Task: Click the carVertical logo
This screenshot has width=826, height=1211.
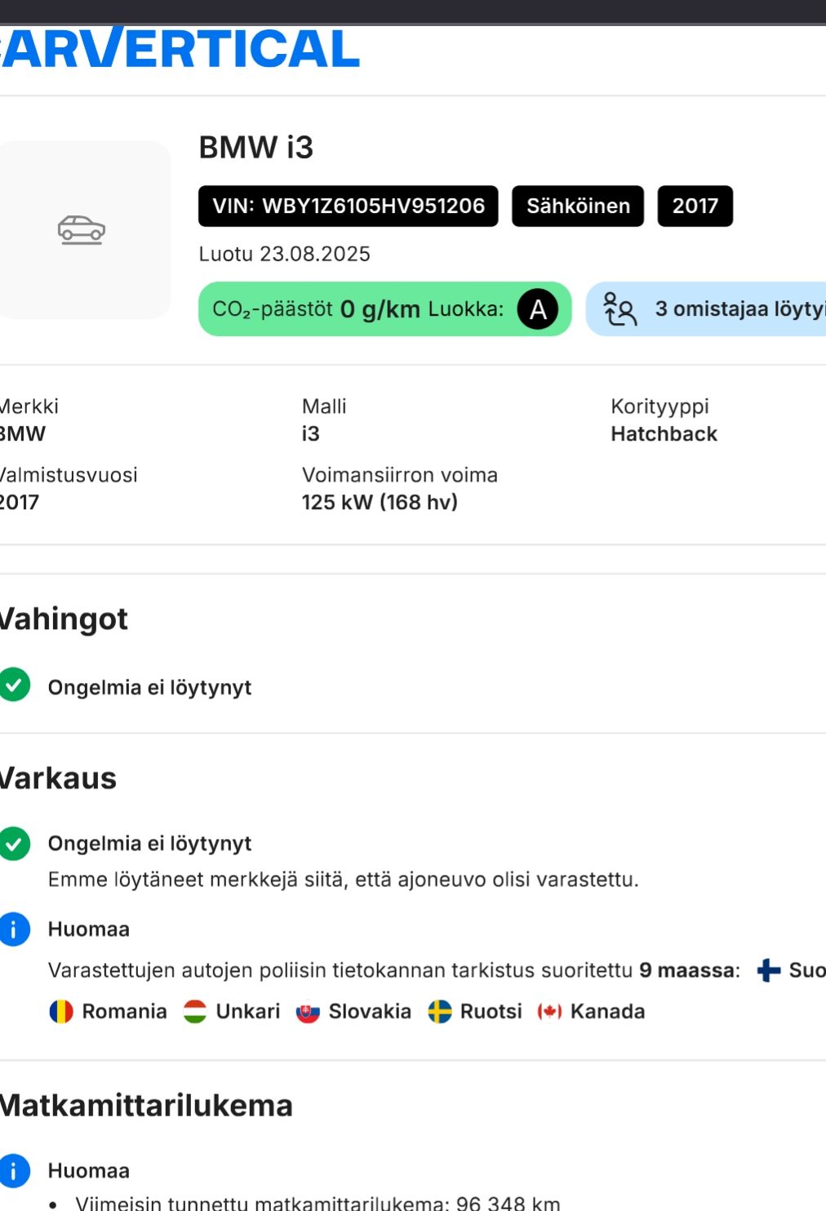Action: pos(180,49)
